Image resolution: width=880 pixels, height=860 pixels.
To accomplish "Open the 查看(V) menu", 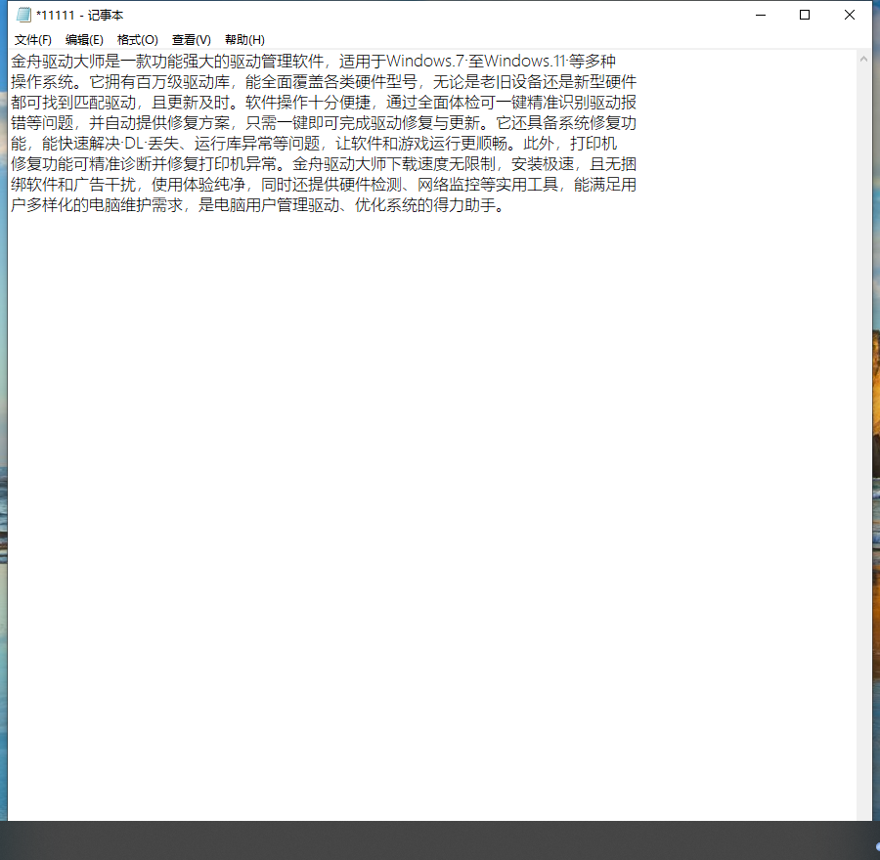I will pos(191,40).
